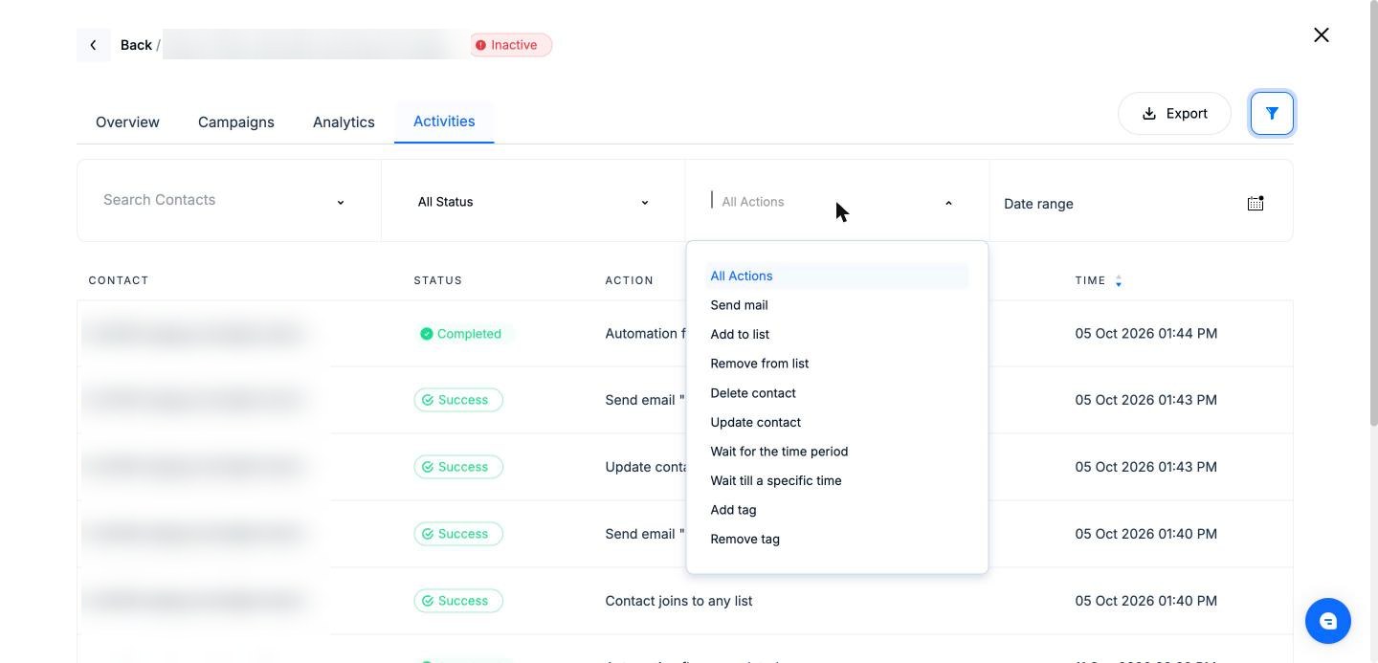Screen dimensions: 1378x663
Task: Click the filter funnel icon button
Action: (1272, 114)
